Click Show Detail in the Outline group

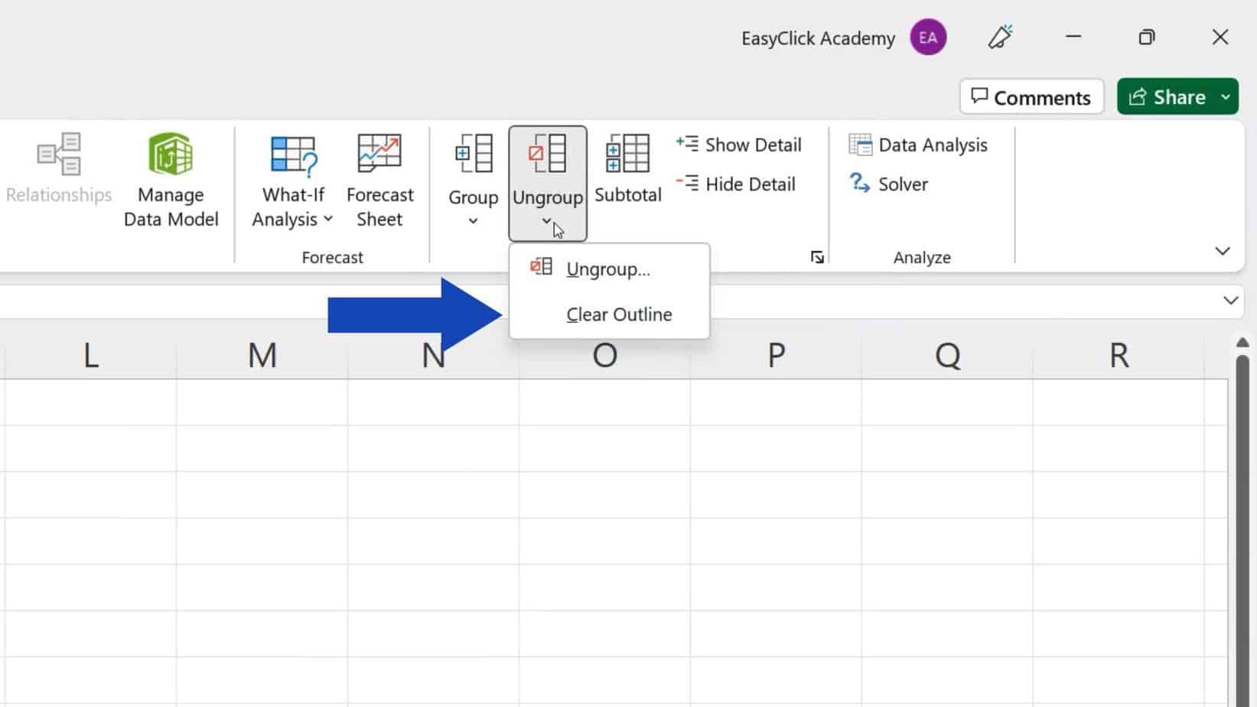[738, 144]
